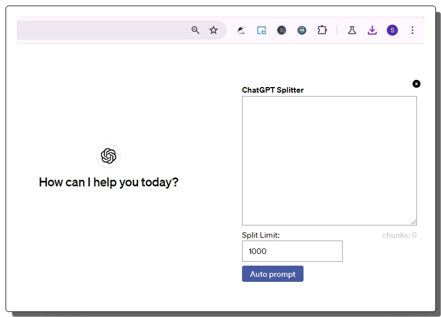Click the text area resize handle
Viewport: 441px width, 317px height.
coord(414,222)
